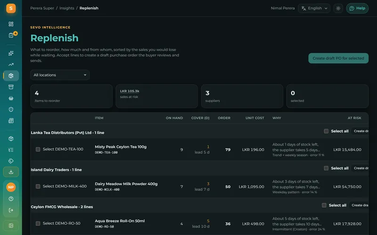Open the list tree icon in sidebar
377x235 pixels.
point(11,150)
